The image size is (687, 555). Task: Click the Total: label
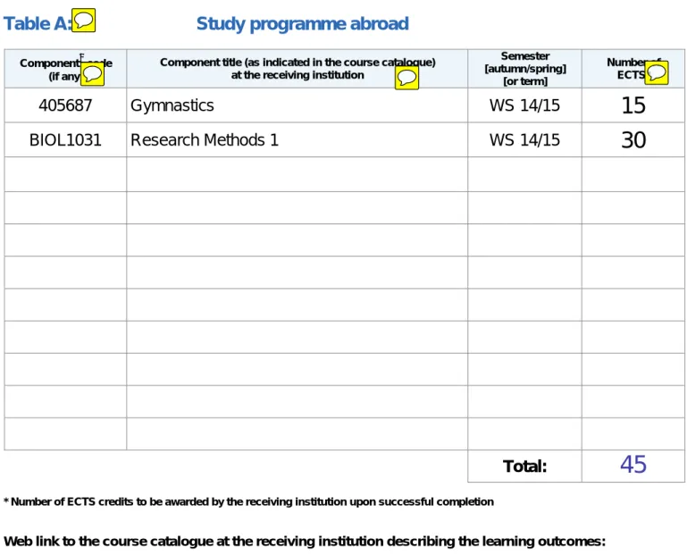pos(525,466)
